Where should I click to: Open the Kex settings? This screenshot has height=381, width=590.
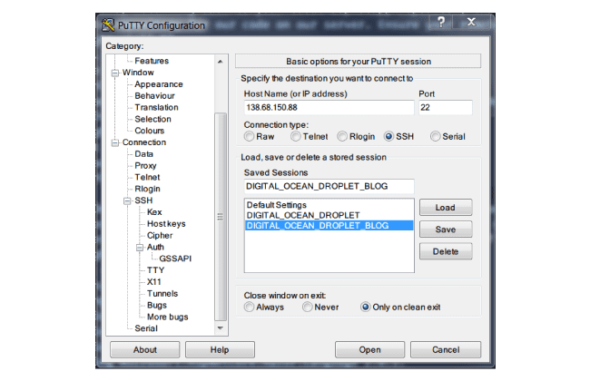coord(154,212)
